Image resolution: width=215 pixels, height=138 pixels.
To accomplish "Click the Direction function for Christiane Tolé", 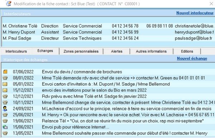I will [50, 26].
